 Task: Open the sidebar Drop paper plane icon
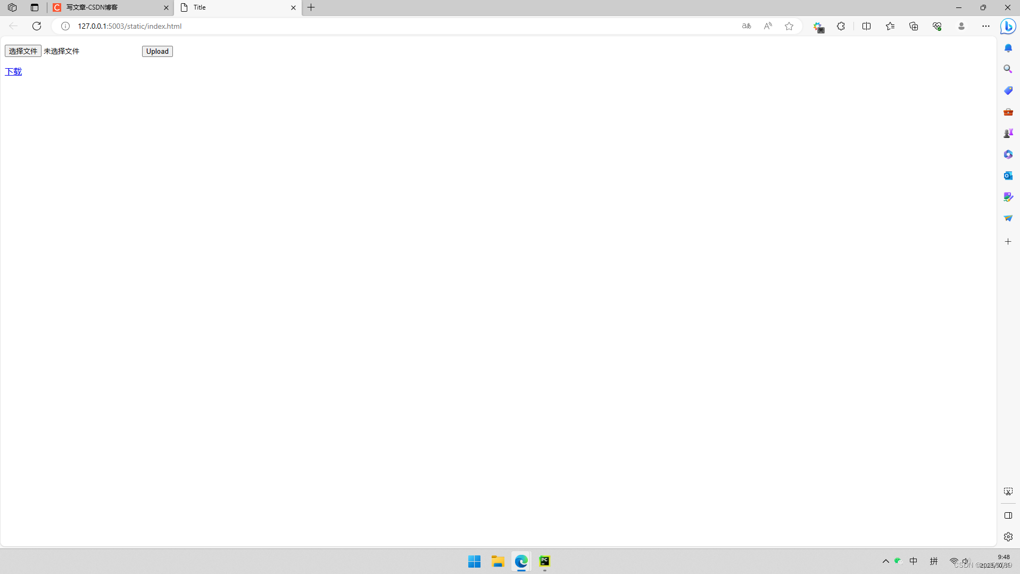1008,218
